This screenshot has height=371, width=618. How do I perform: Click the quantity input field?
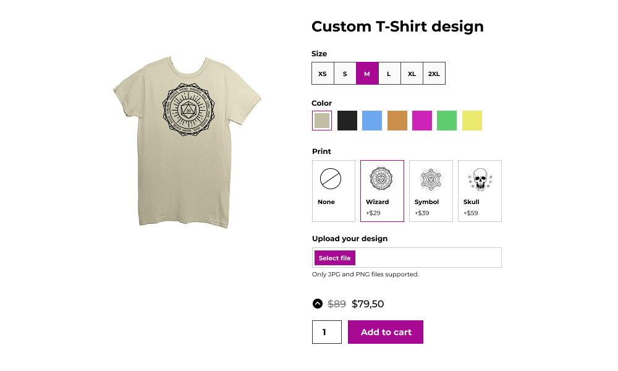(x=327, y=332)
